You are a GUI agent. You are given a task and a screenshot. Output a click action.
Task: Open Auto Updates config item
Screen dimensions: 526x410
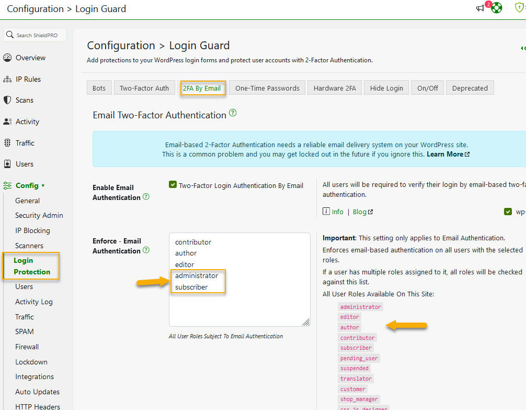coord(37,392)
